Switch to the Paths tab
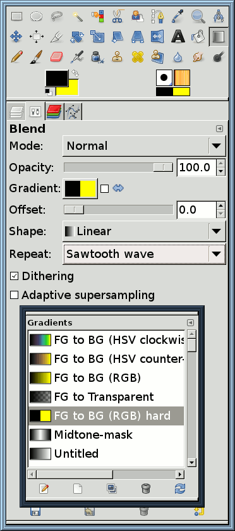Screen dimensions: 235x531 (73, 111)
